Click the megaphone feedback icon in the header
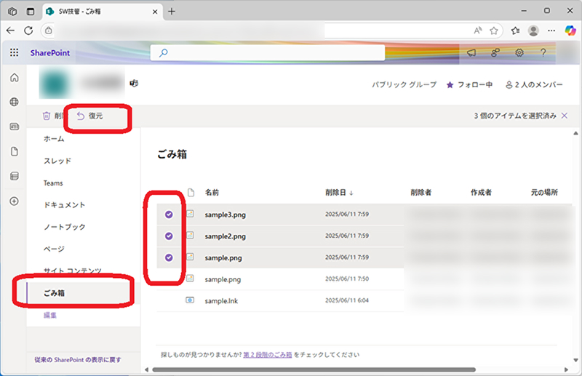The height and width of the screenshot is (376, 582). pos(471,52)
